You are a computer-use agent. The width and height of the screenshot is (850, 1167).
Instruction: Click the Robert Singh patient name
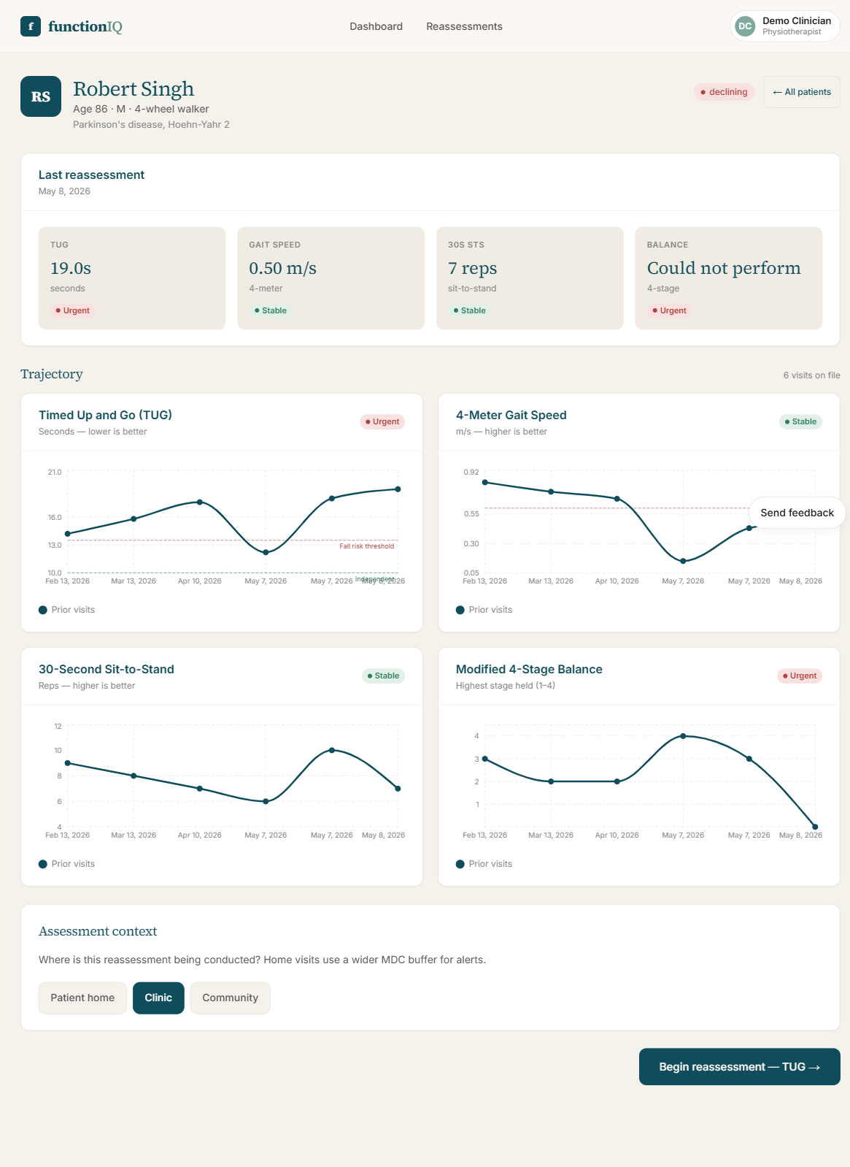(x=134, y=89)
